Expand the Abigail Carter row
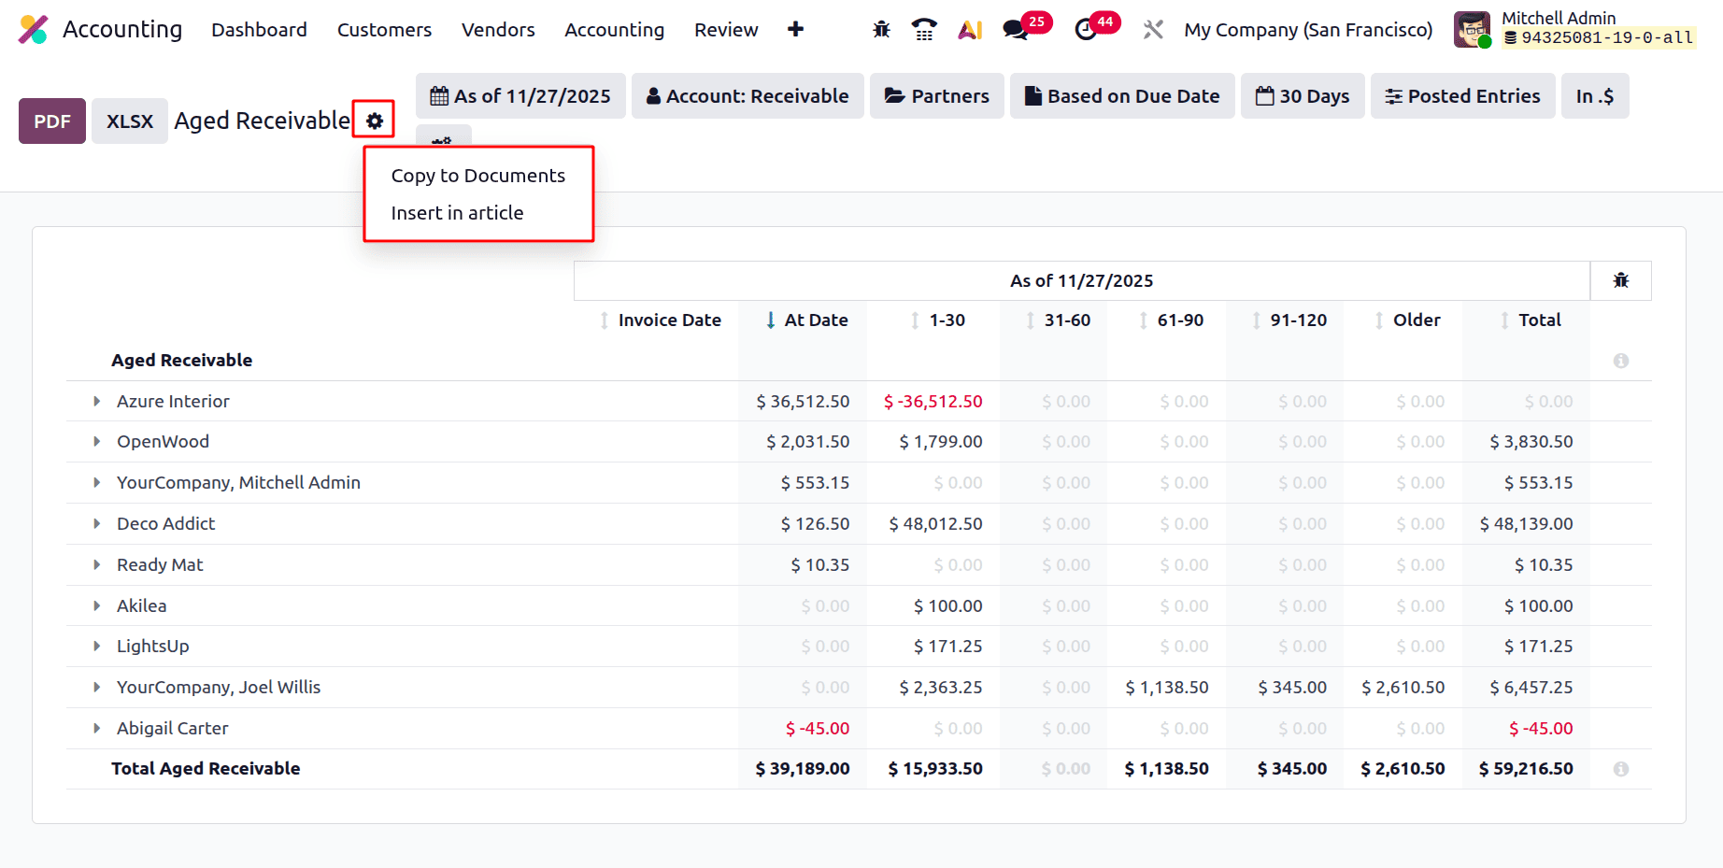This screenshot has width=1723, height=868. coord(96,729)
